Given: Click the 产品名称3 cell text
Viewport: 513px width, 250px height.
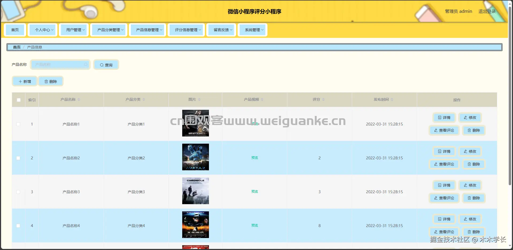Looking at the screenshot, I should click(x=71, y=192).
